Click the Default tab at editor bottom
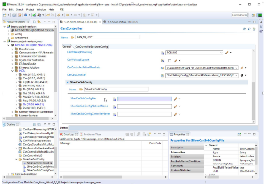The width and height of the screenshot is (264, 185). [64, 128]
